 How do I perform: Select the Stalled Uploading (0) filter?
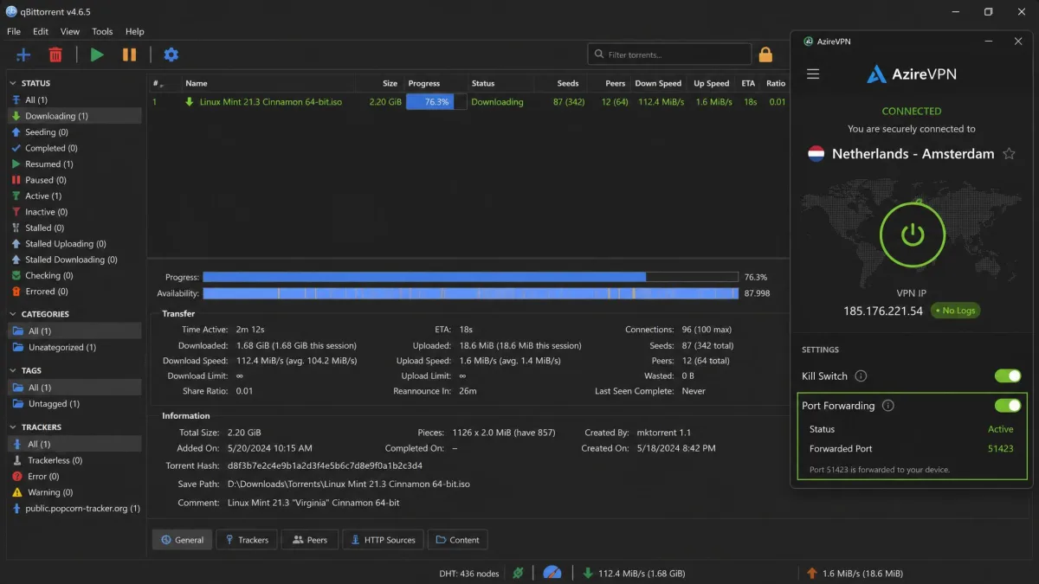click(x=74, y=244)
